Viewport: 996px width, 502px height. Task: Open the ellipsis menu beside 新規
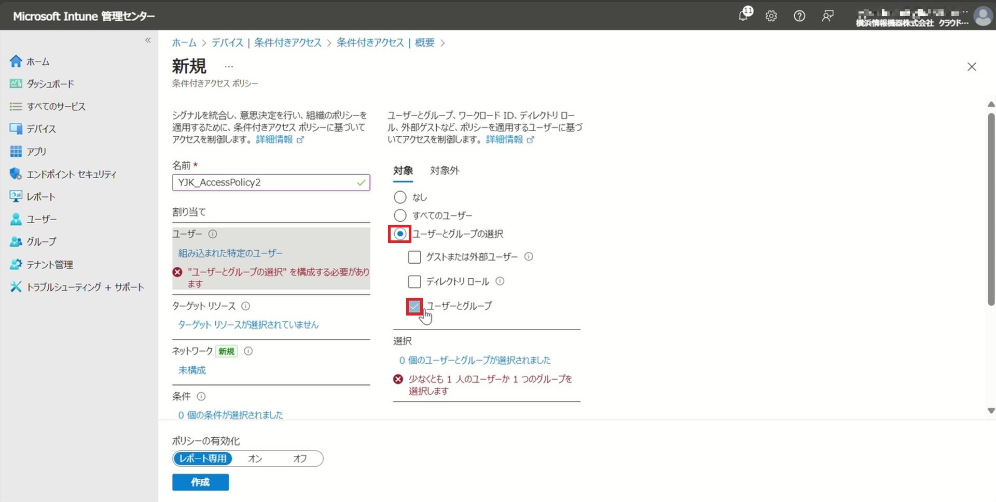coord(229,67)
